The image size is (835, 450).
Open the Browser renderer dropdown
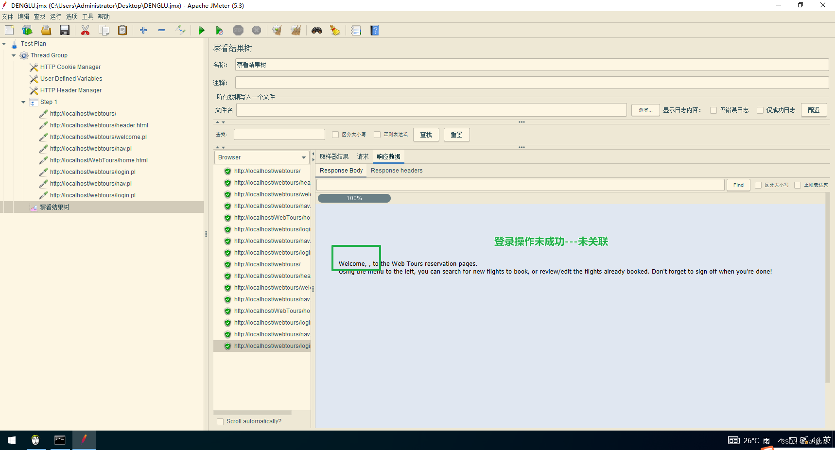261,157
